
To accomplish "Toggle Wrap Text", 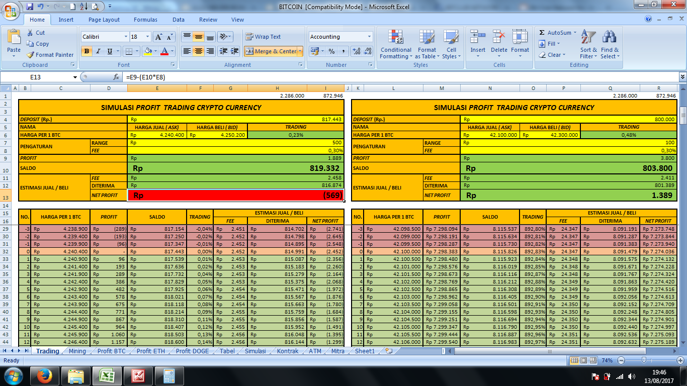I will point(263,37).
